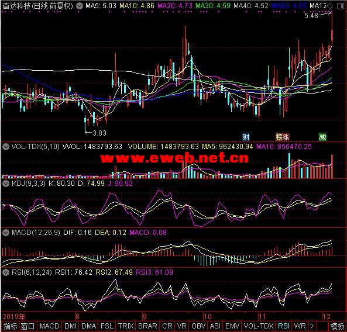Select the MACD tab in bottom bar
Screen dimensions: 347x332
point(50,326)
